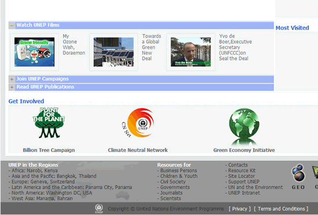Open the Watch UNEP Films header

(38, 25)
